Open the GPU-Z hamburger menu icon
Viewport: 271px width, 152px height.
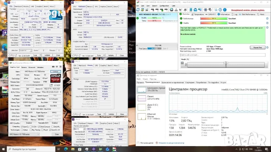pyautogui.click(x=60, y=67)
